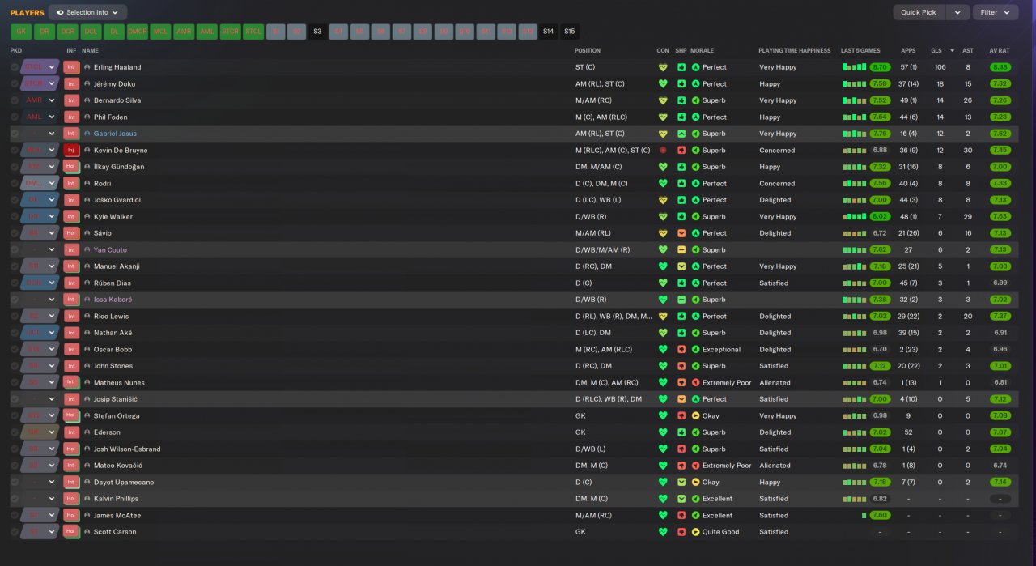The height and width of the screenshot is (566, 1036).
Task: Click Jérémy Doku's morale arrow icon
Action: click(695, 83)
